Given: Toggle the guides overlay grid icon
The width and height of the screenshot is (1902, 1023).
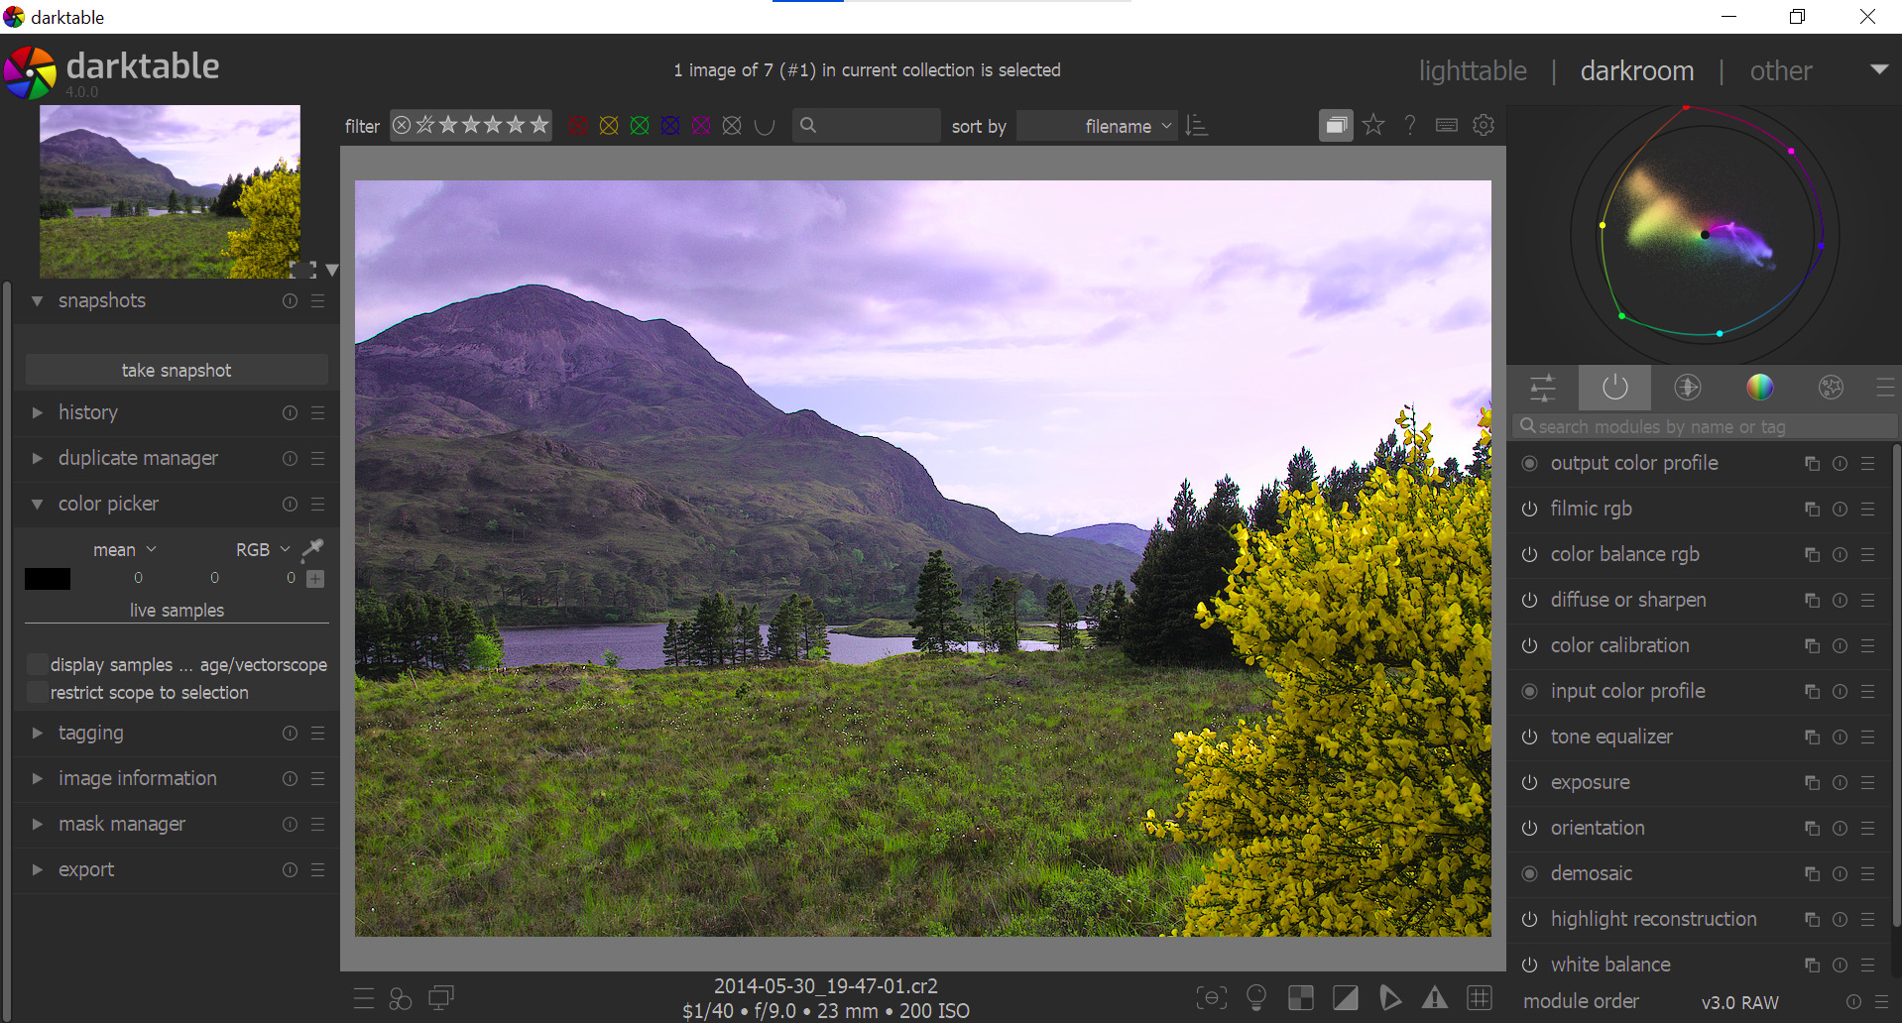Looking at the screenshot, I should 1480,998.
